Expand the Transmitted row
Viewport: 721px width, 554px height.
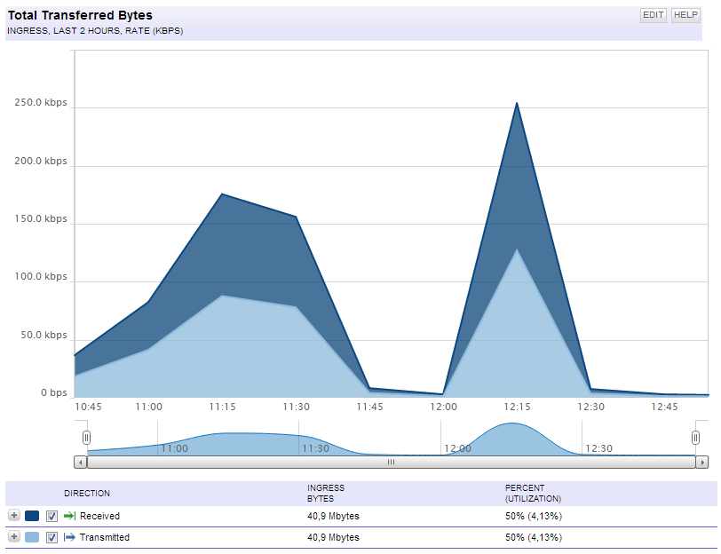pos(14,536)
